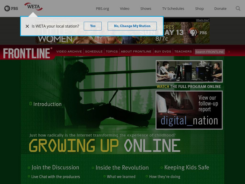Screen dimensions: 245x184
Task: Open About Frontline menu item
Action: (x=136, y=52)
